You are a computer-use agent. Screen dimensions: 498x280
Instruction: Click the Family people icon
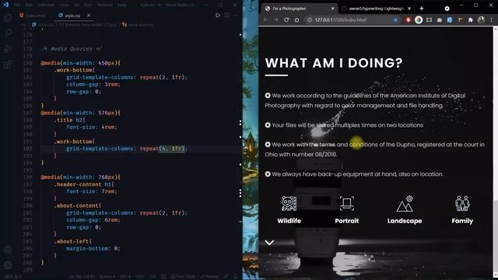tap(462, 203)
